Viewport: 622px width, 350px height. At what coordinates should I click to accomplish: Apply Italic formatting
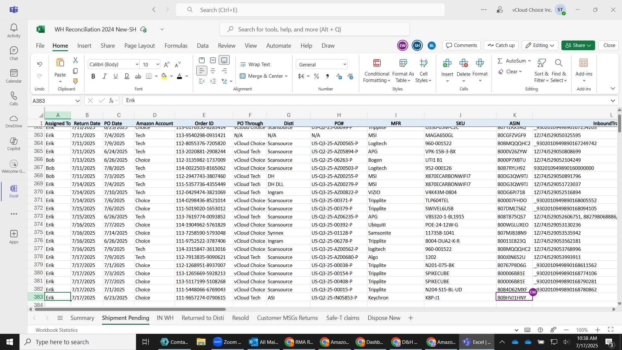(104, 76)
